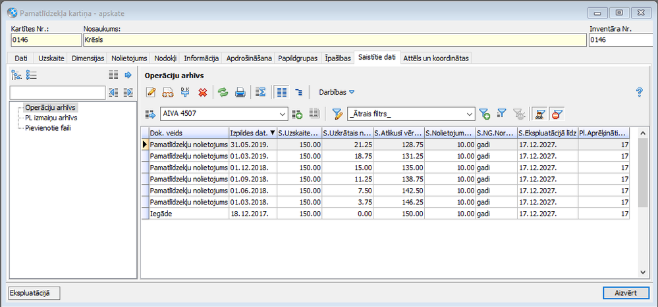658x307 pixels.
Task: Click the find previous arrow icon beside search box
Action: click(113, 93)
